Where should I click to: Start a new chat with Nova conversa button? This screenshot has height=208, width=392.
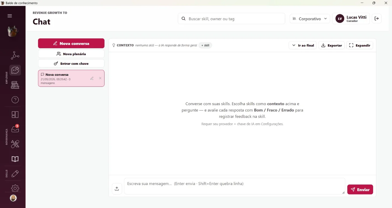tap(71, 43)
